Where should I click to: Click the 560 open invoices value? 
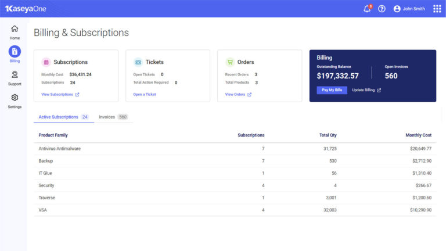tap(391, 76)
